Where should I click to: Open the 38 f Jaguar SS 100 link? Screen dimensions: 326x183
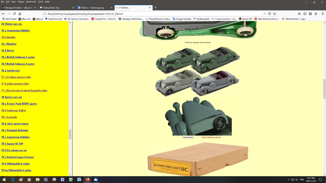coord(12,144)
